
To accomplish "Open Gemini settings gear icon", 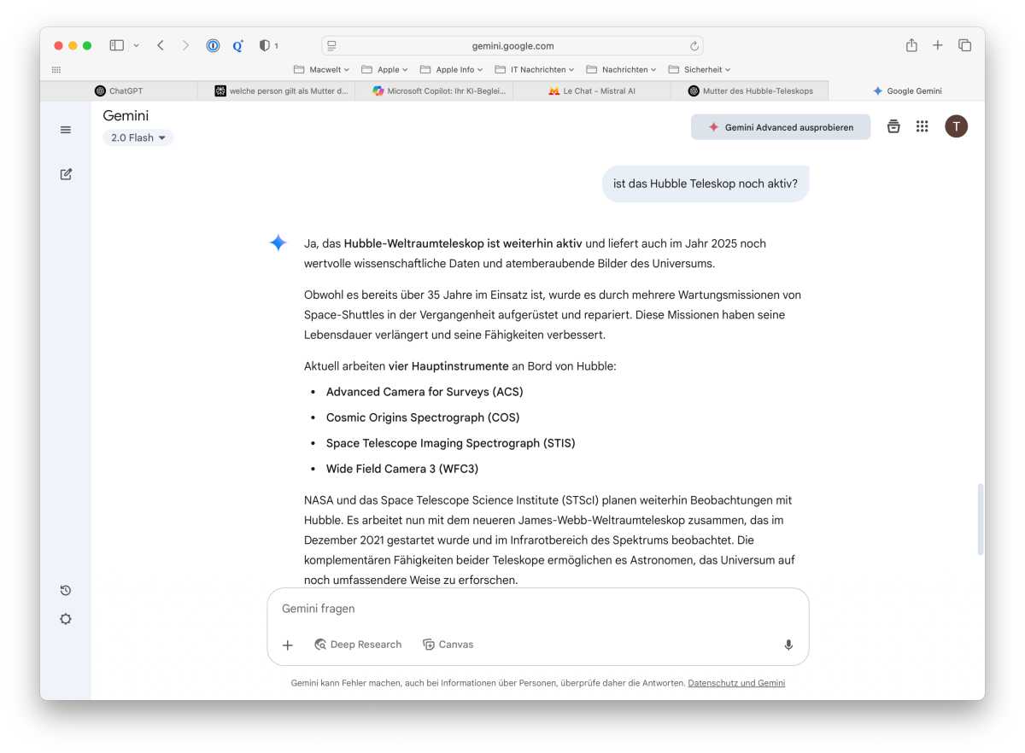I will click(66, 619).
